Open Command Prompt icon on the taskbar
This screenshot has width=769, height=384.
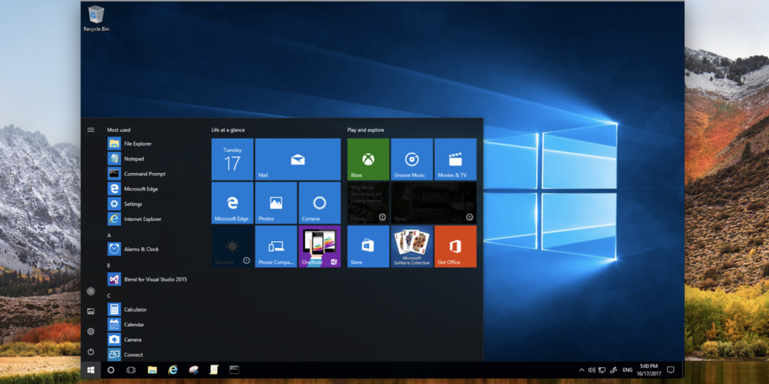[x=235, y=370]
